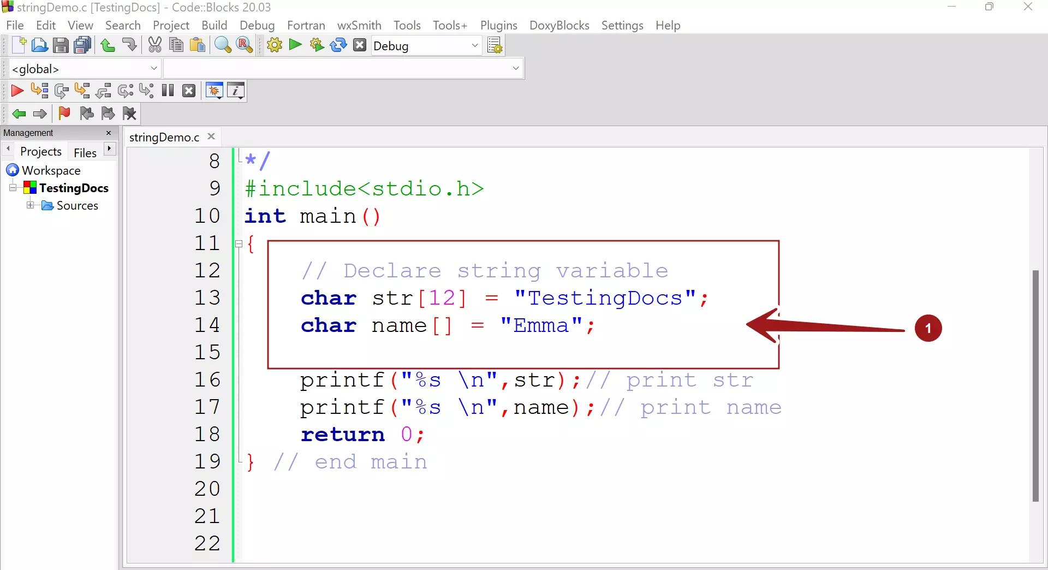Open the File menu
The height and width of the screenshot is (570, 1048).
pos(15,25)
